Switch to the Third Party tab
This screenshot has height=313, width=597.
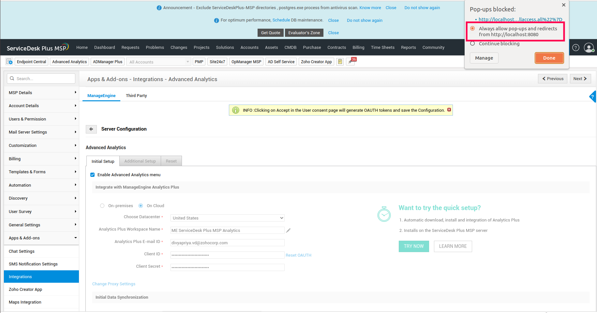(x=136, y=96)
